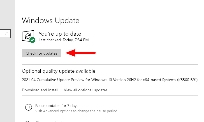Screen dimensions: 204x122
Task: Click the Windows Update sync arrows icon
Action: pyautogui.click(x=28, y=36)
